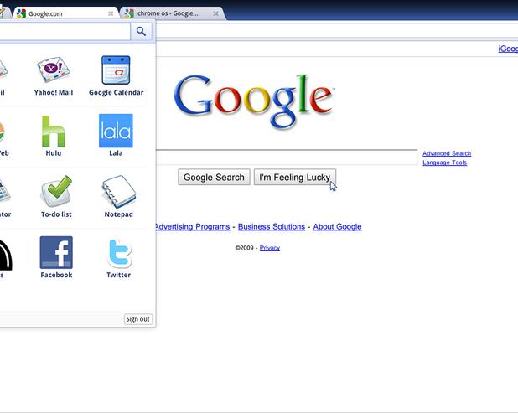The height and width of the screenshot is (413, 518).
Task: Switch to the Google.com tab
Action: [65, 13]
